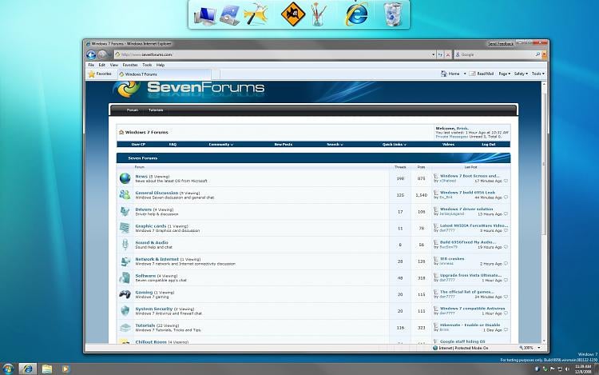Switch to the Tutorials site tab
Image resolution: width=599 pixels, height=375 pixels.
156,110
